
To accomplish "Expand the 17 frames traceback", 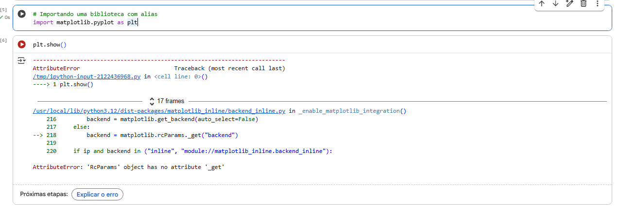I will click(167, 101).
